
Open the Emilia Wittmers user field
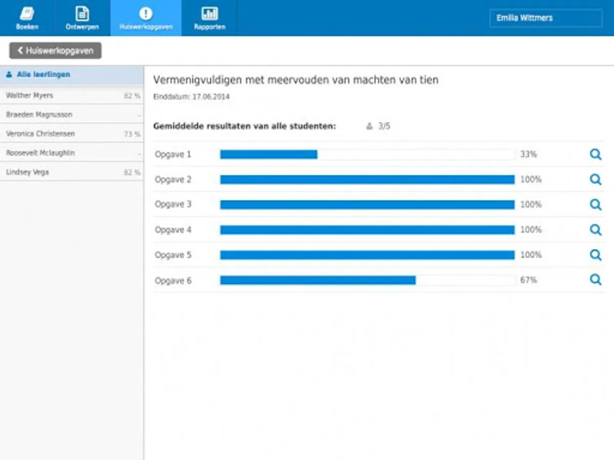click(545, 18)
